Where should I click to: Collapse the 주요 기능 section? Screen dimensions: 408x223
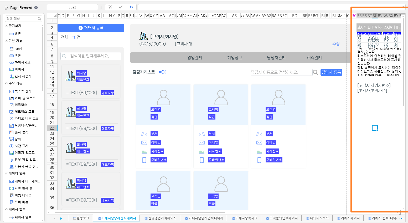pyautogui.click(x=6, y=83)
